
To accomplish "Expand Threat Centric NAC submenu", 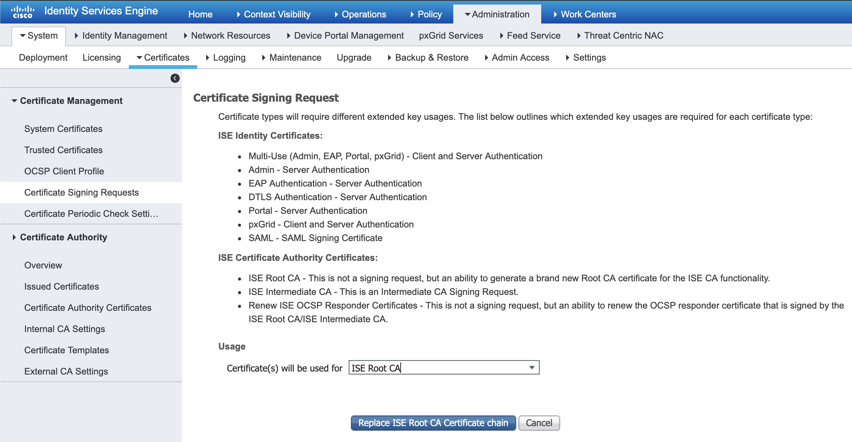I will tap(620, 36).
